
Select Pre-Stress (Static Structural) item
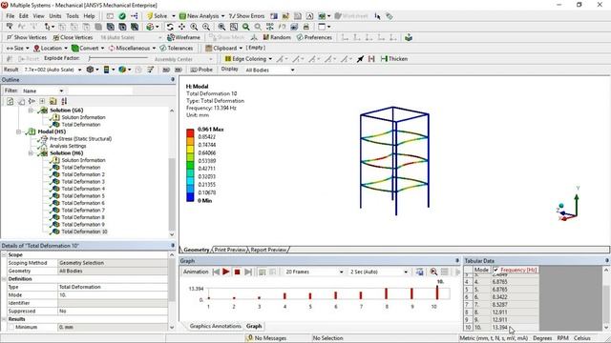pos(80,139)
